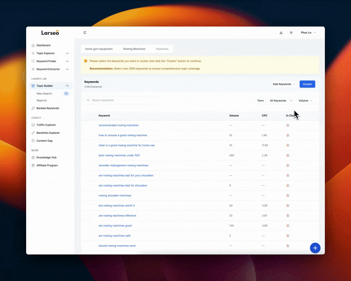Image resolution: width=351 pixels, height=281 pixels.
Task: Click the blue Cluster button
Action: point(307,84)
